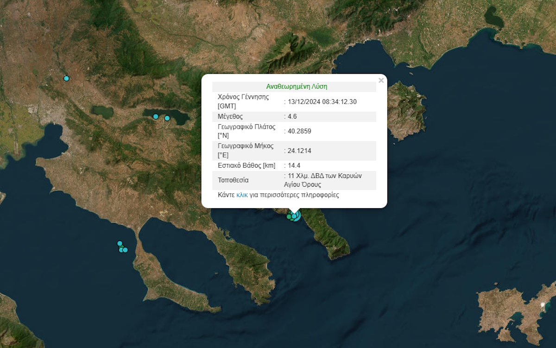Click the 'Εστιακό Βάθος [km]' label
The image size is (556, 348).
coord(247,165)
